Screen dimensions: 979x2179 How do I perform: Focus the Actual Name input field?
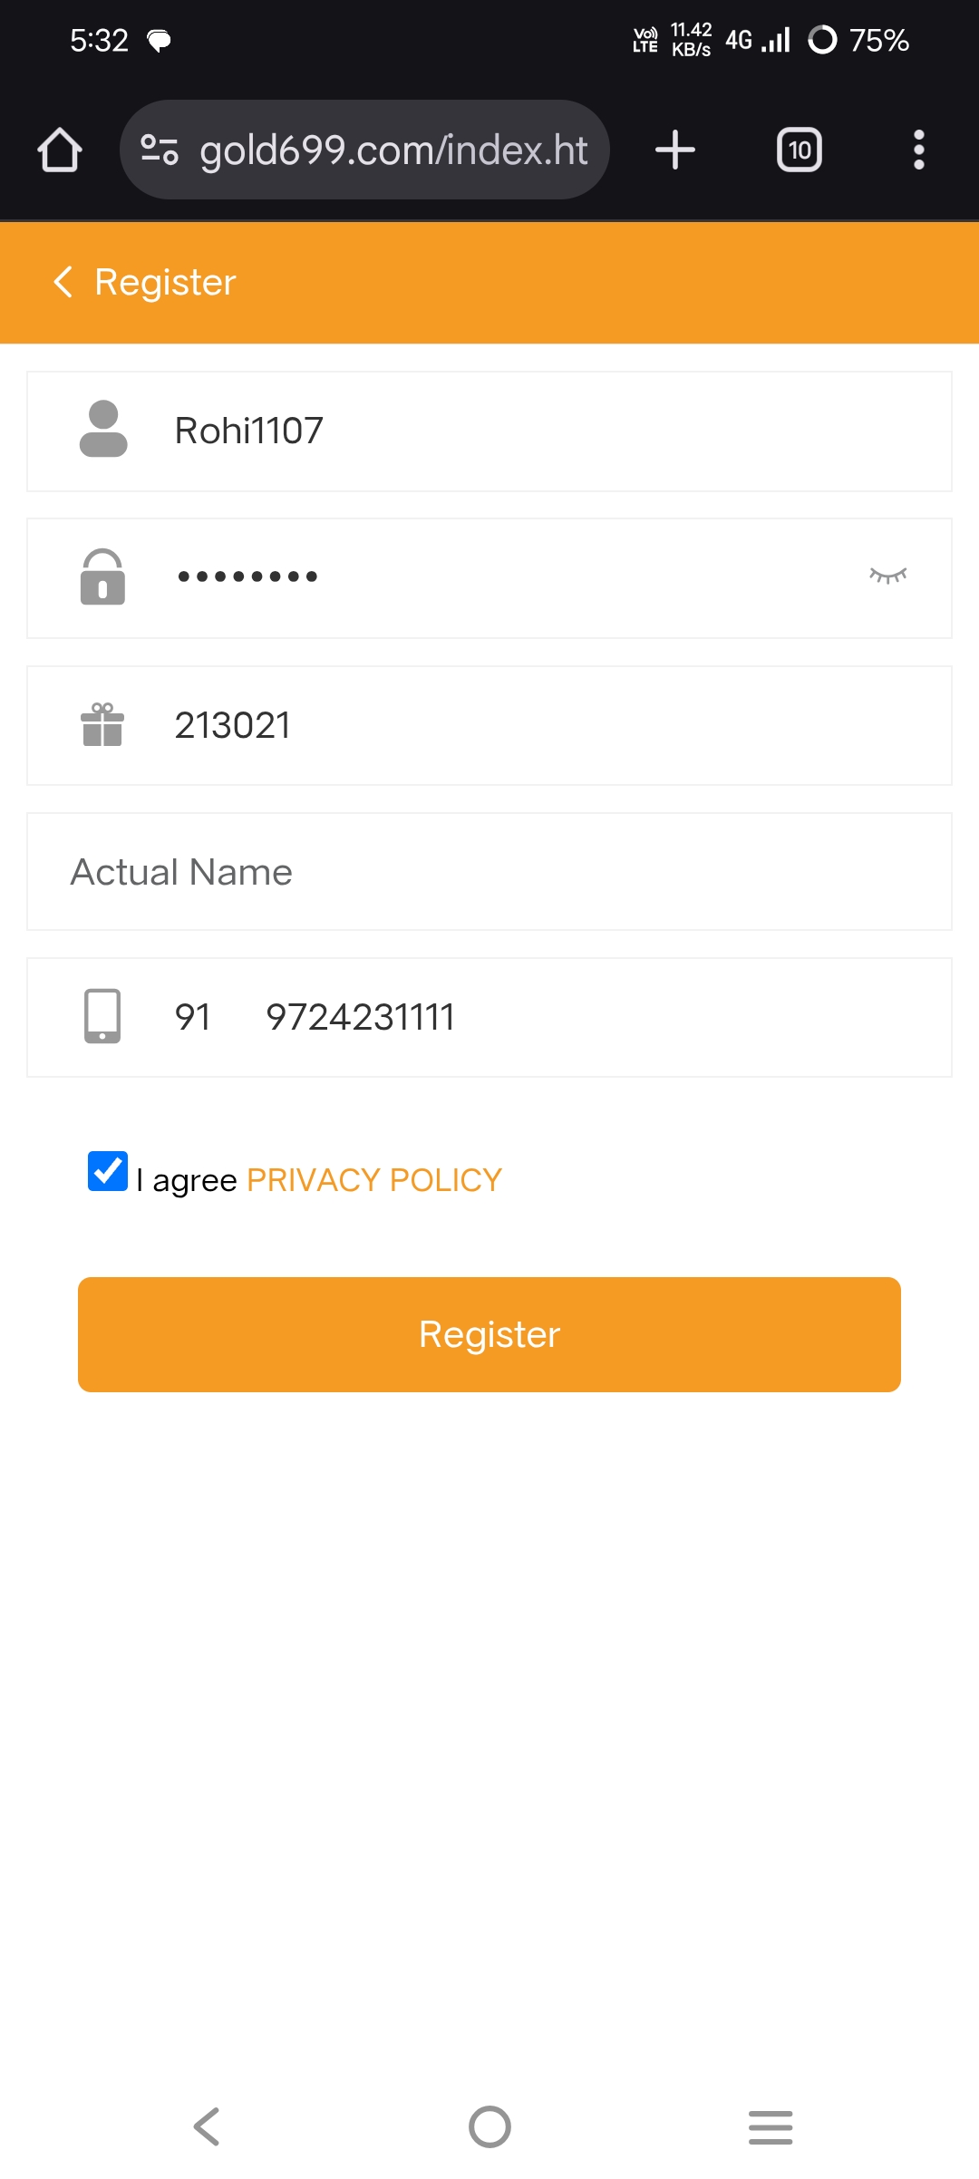click(x=489, y=872)
